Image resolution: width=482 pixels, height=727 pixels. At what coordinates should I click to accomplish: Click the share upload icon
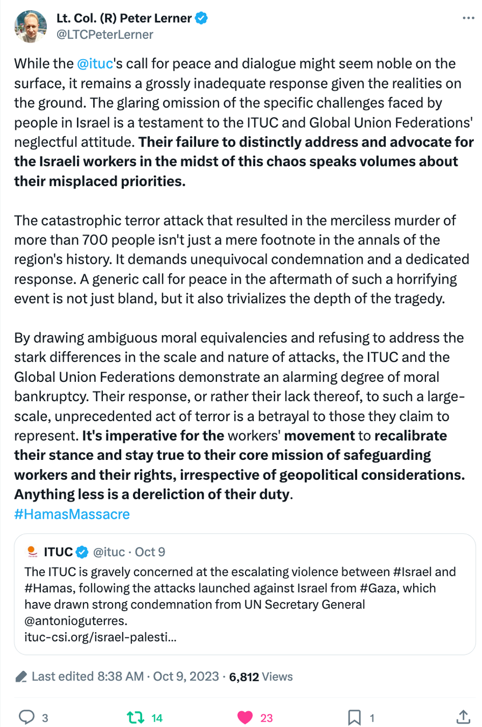pos(463,717)
